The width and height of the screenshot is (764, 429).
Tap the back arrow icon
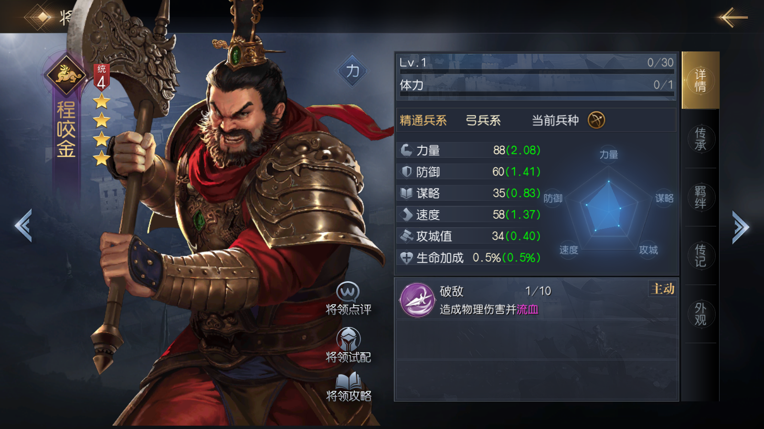732,18
